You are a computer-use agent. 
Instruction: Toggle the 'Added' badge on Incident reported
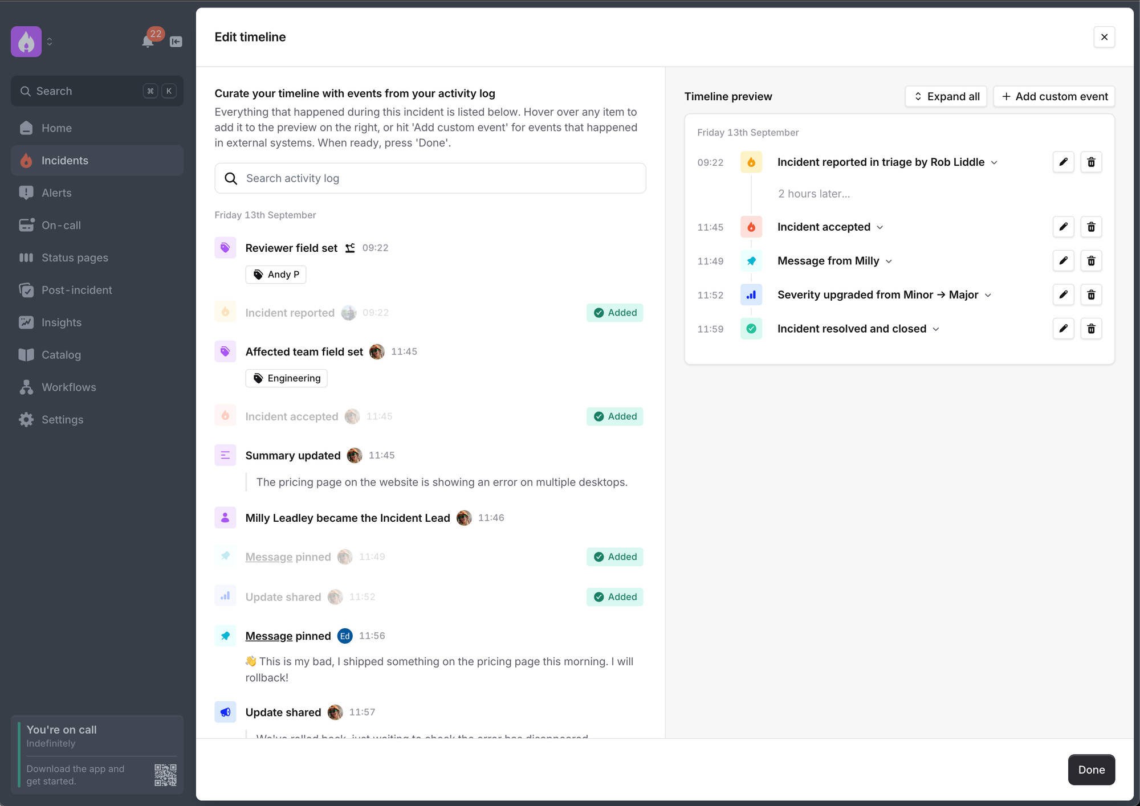click(614, 313)
